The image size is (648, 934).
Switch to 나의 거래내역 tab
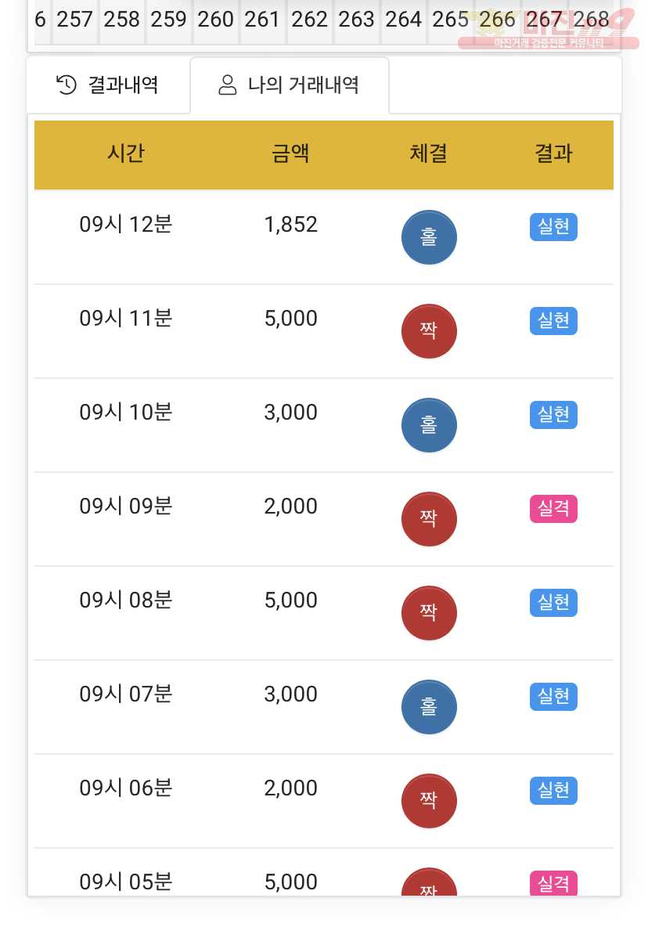point(290,85)
